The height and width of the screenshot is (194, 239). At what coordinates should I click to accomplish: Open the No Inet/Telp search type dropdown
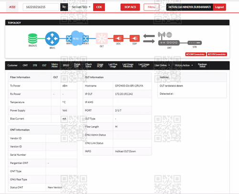pyautogui.click(x=81, y=7)
